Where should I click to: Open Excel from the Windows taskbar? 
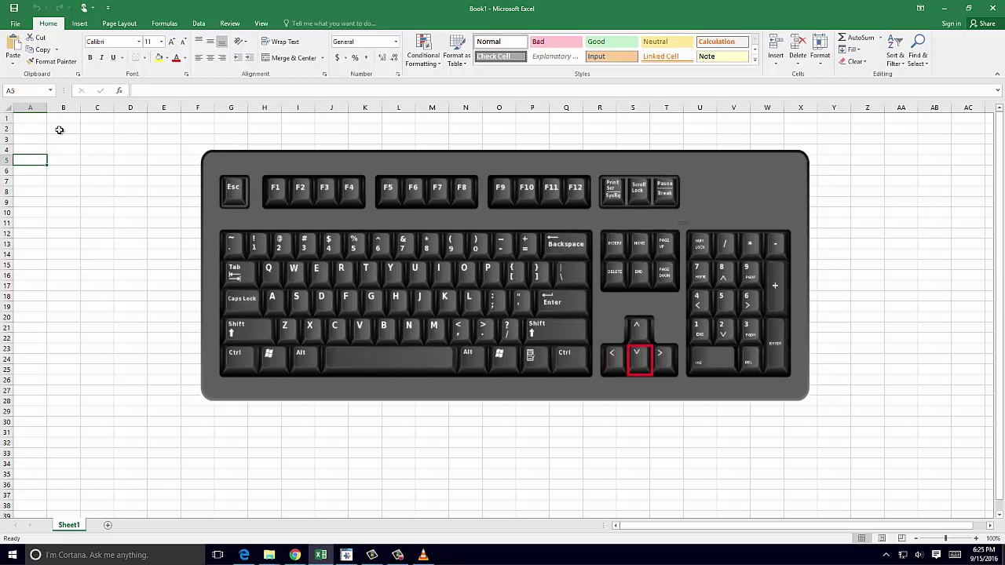click(320, 555)
